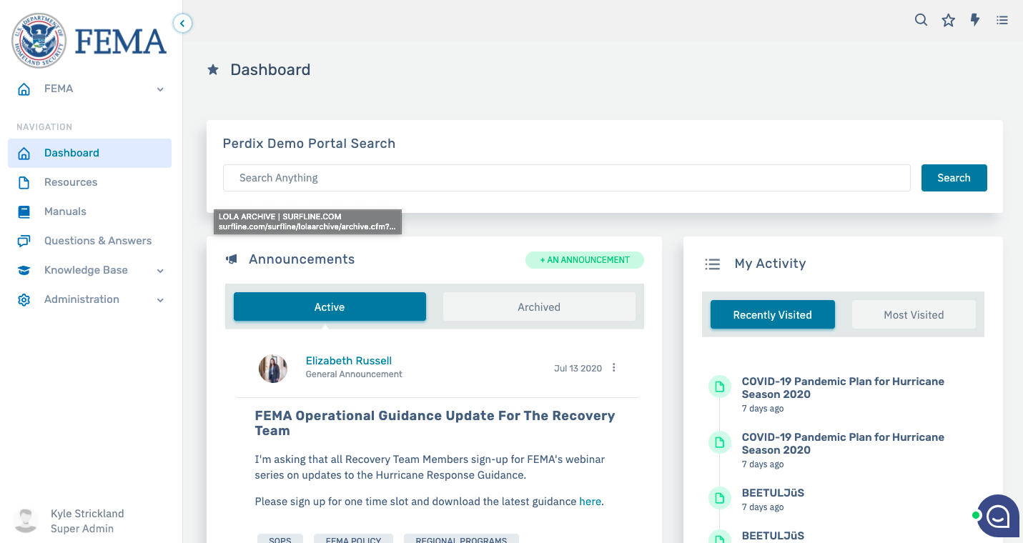Click the star favorites icon in the header
Image resolution: width=1023 pixels, height=543 pixels.
point(948,20)
